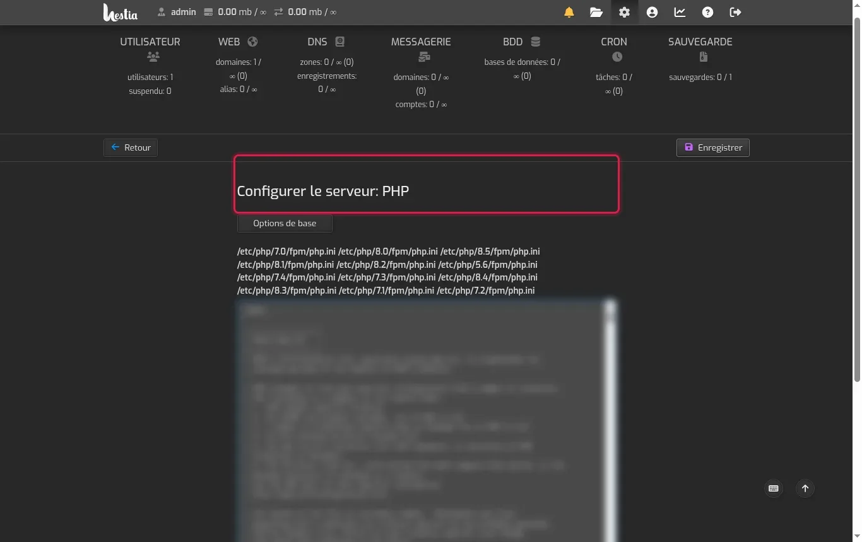Click the path /etc/php/8.3/fpm/php.ini
Screen dimensions: 862x542
[x=287, y=291]
